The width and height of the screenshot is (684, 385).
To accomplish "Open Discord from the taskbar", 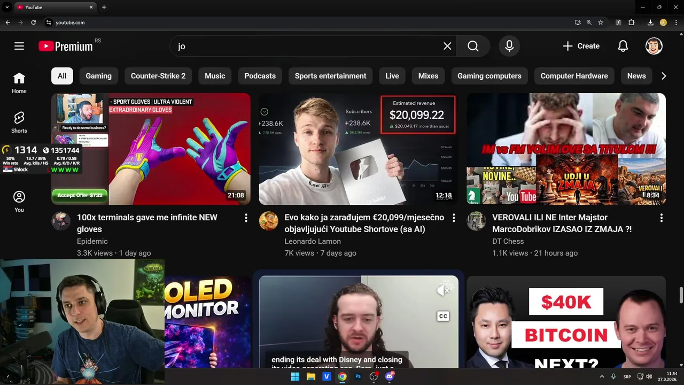I will click(x=390, y=376).
